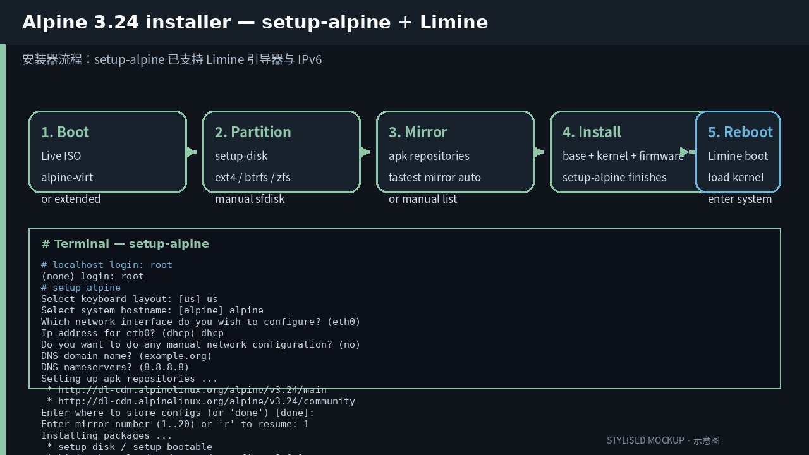This screenshot has width=809, height=455.
Task: Click '# Terminal — setup-alpine' heading
Action: tap(125, 244)
